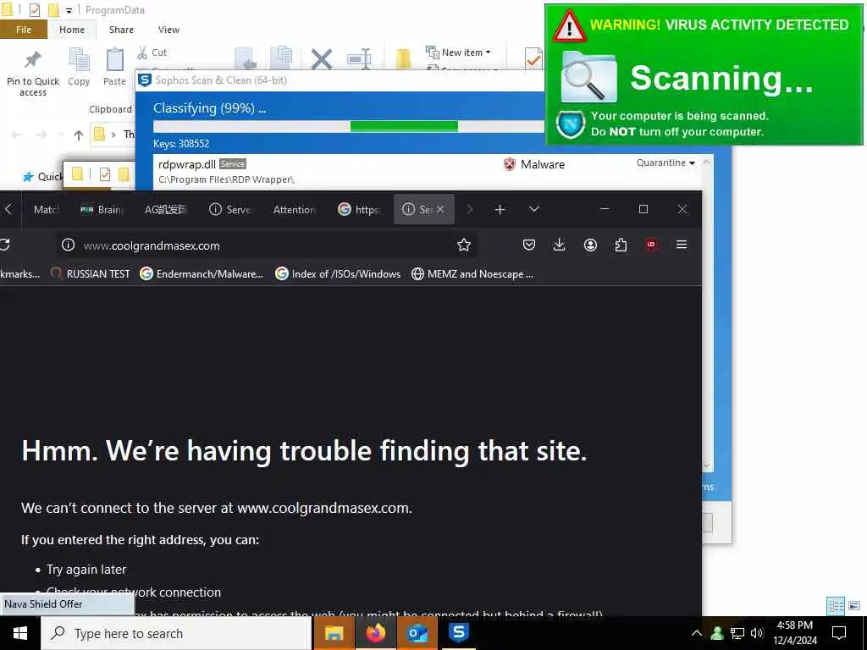
Task: Click Firefox icon in taskbar
Action: 375,633
